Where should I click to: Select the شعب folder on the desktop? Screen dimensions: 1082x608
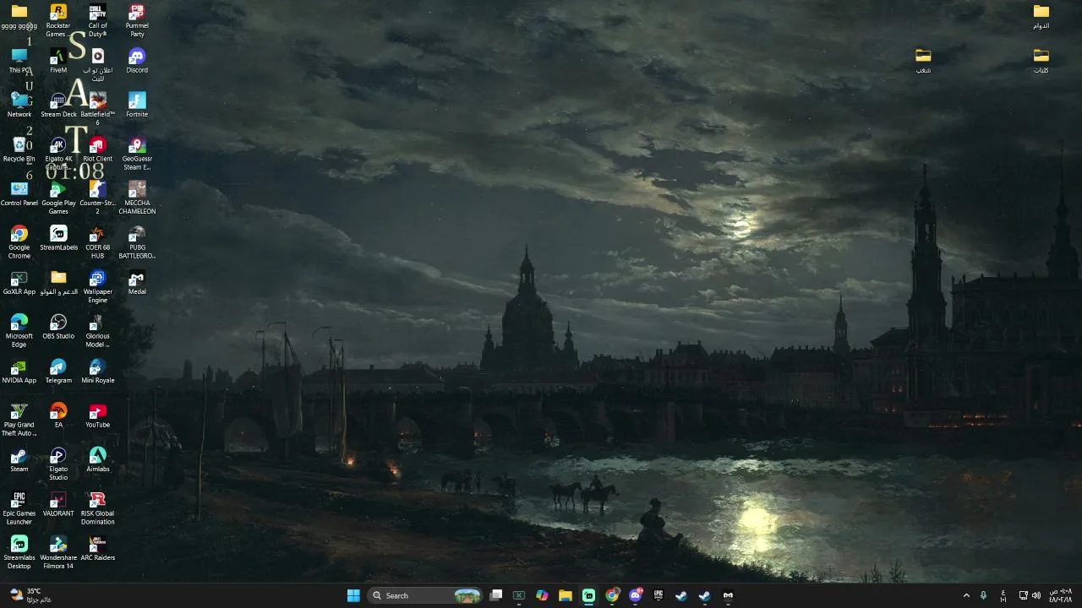point(923,61)
